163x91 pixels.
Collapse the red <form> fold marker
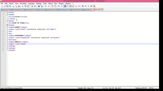7,25
